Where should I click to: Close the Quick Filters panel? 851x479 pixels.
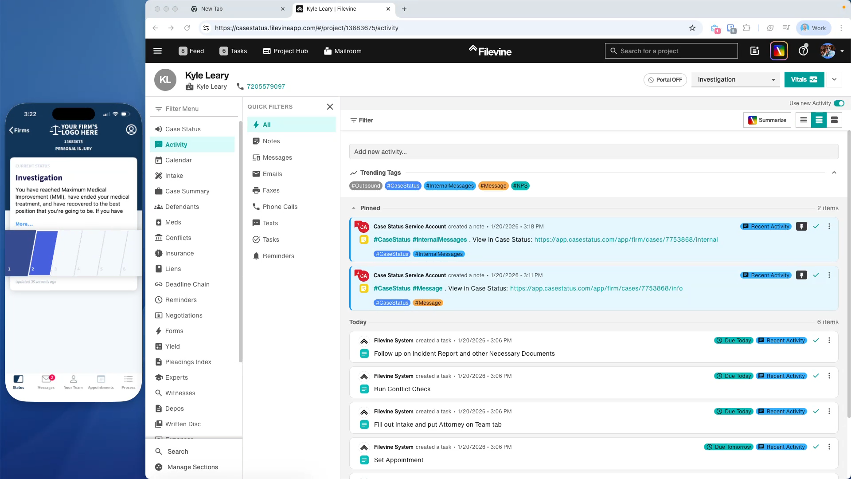(x=330, y=107)
